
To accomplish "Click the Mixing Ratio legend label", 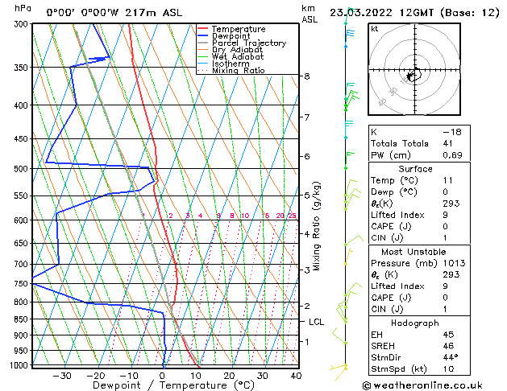I will click(239, 70).
